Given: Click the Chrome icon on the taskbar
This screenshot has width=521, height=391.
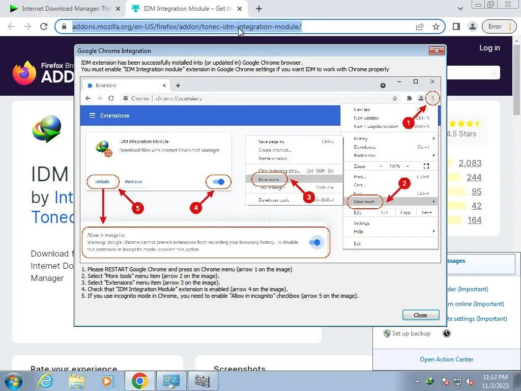Looking at the screenshot, I should [x=139, y=381].
